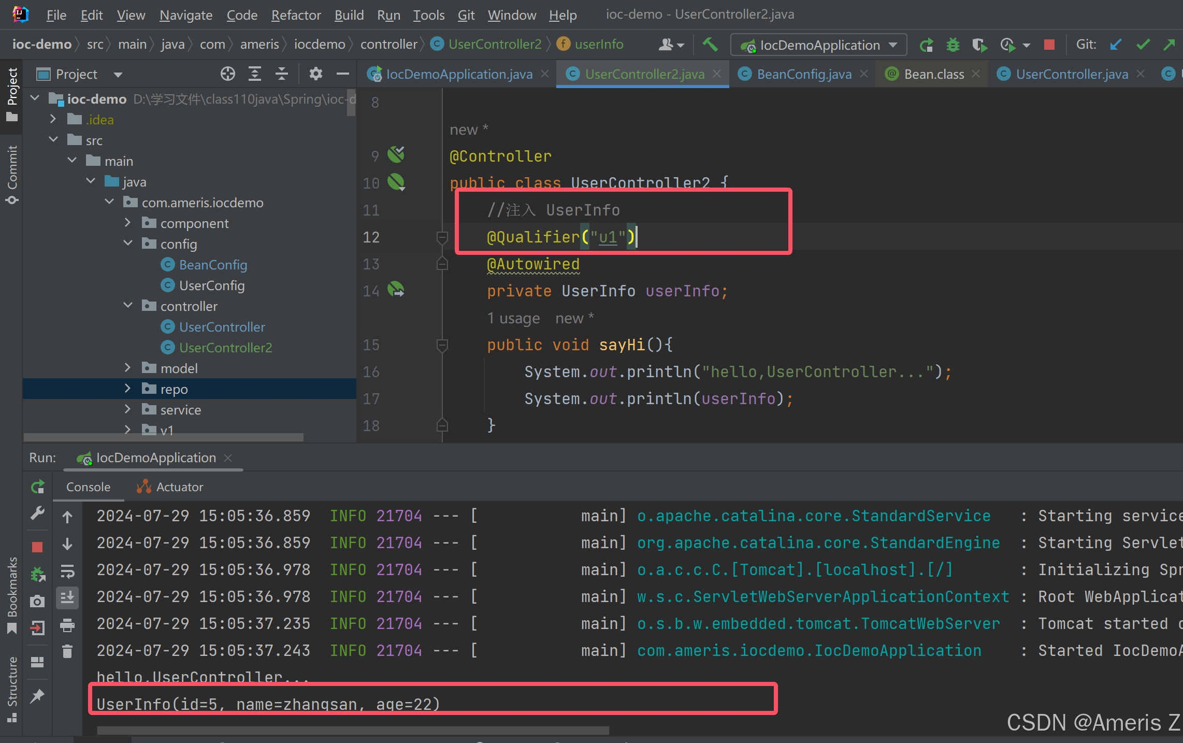Screen dimensions: 1183x743
Task: Click UserController2 in the breadcrumb path
Action: [x=494, y=45]
